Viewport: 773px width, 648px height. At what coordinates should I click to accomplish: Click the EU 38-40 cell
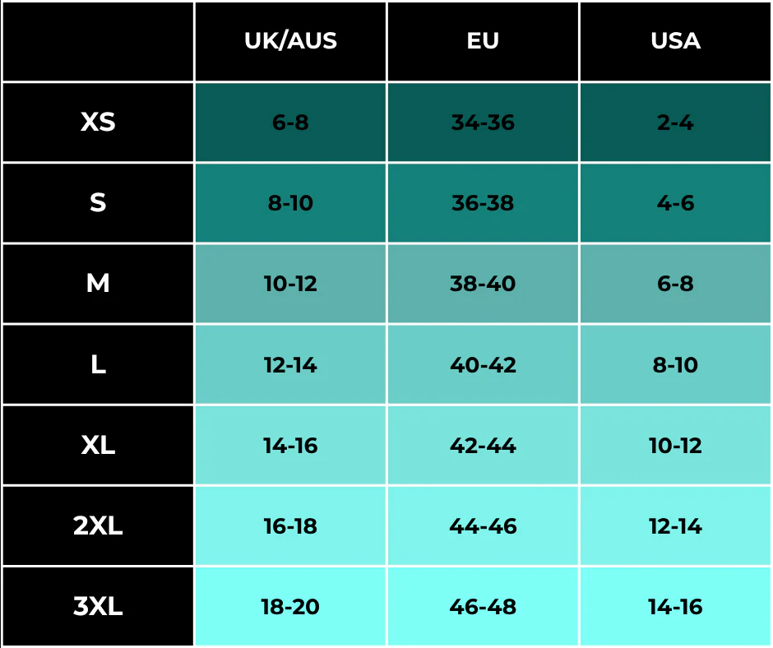click(483, 284)
